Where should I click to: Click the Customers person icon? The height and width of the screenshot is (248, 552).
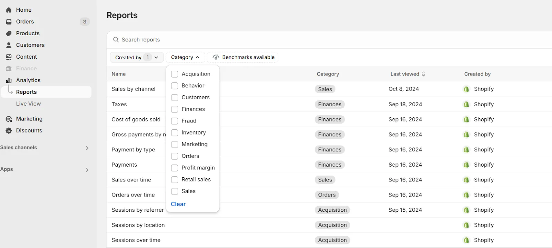[9, 45]
